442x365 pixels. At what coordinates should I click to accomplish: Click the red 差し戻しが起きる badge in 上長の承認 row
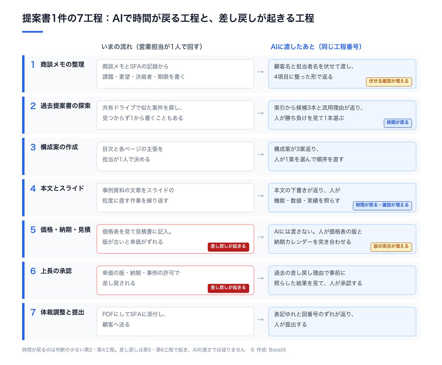[228, 288]
